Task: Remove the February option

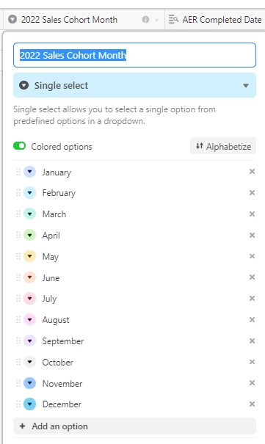Action: coord(252,192)
